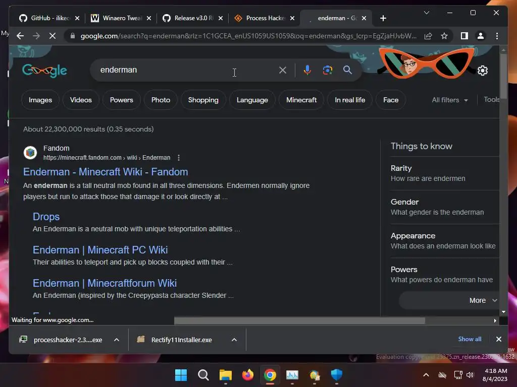The image size is (517, 387).
Task: Go back to the previous page
Action: click(x=20, y=36)
